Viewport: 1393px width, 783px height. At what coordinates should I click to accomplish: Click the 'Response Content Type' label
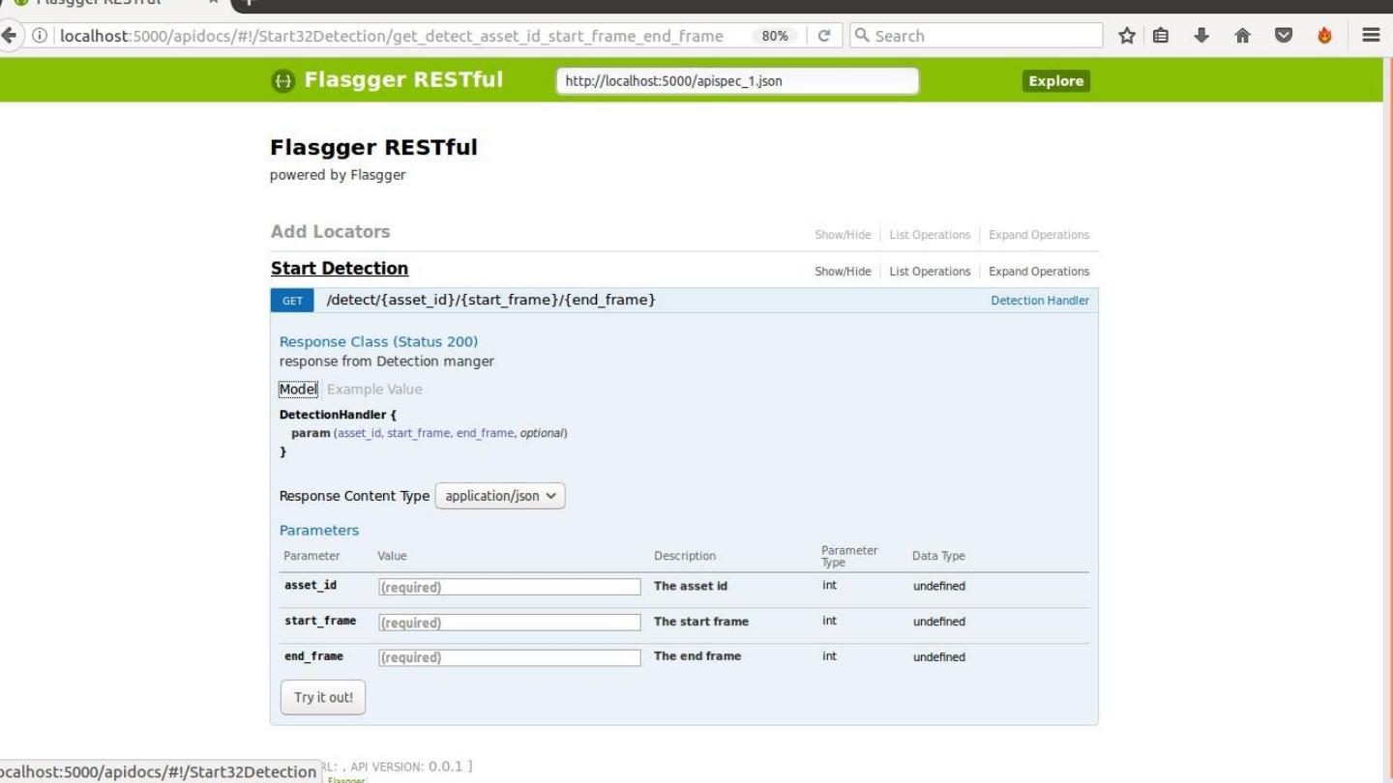[x=354, y=496]
